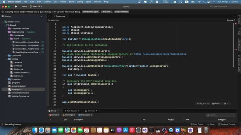241x135 pixels.
Task: Open SchoolDbContext.cs file
Action: (20, 93)
